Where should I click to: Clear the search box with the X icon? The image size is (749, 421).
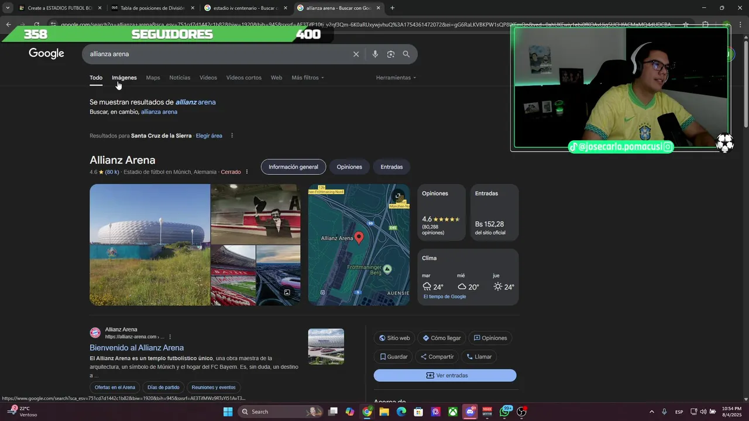(356, 54)
